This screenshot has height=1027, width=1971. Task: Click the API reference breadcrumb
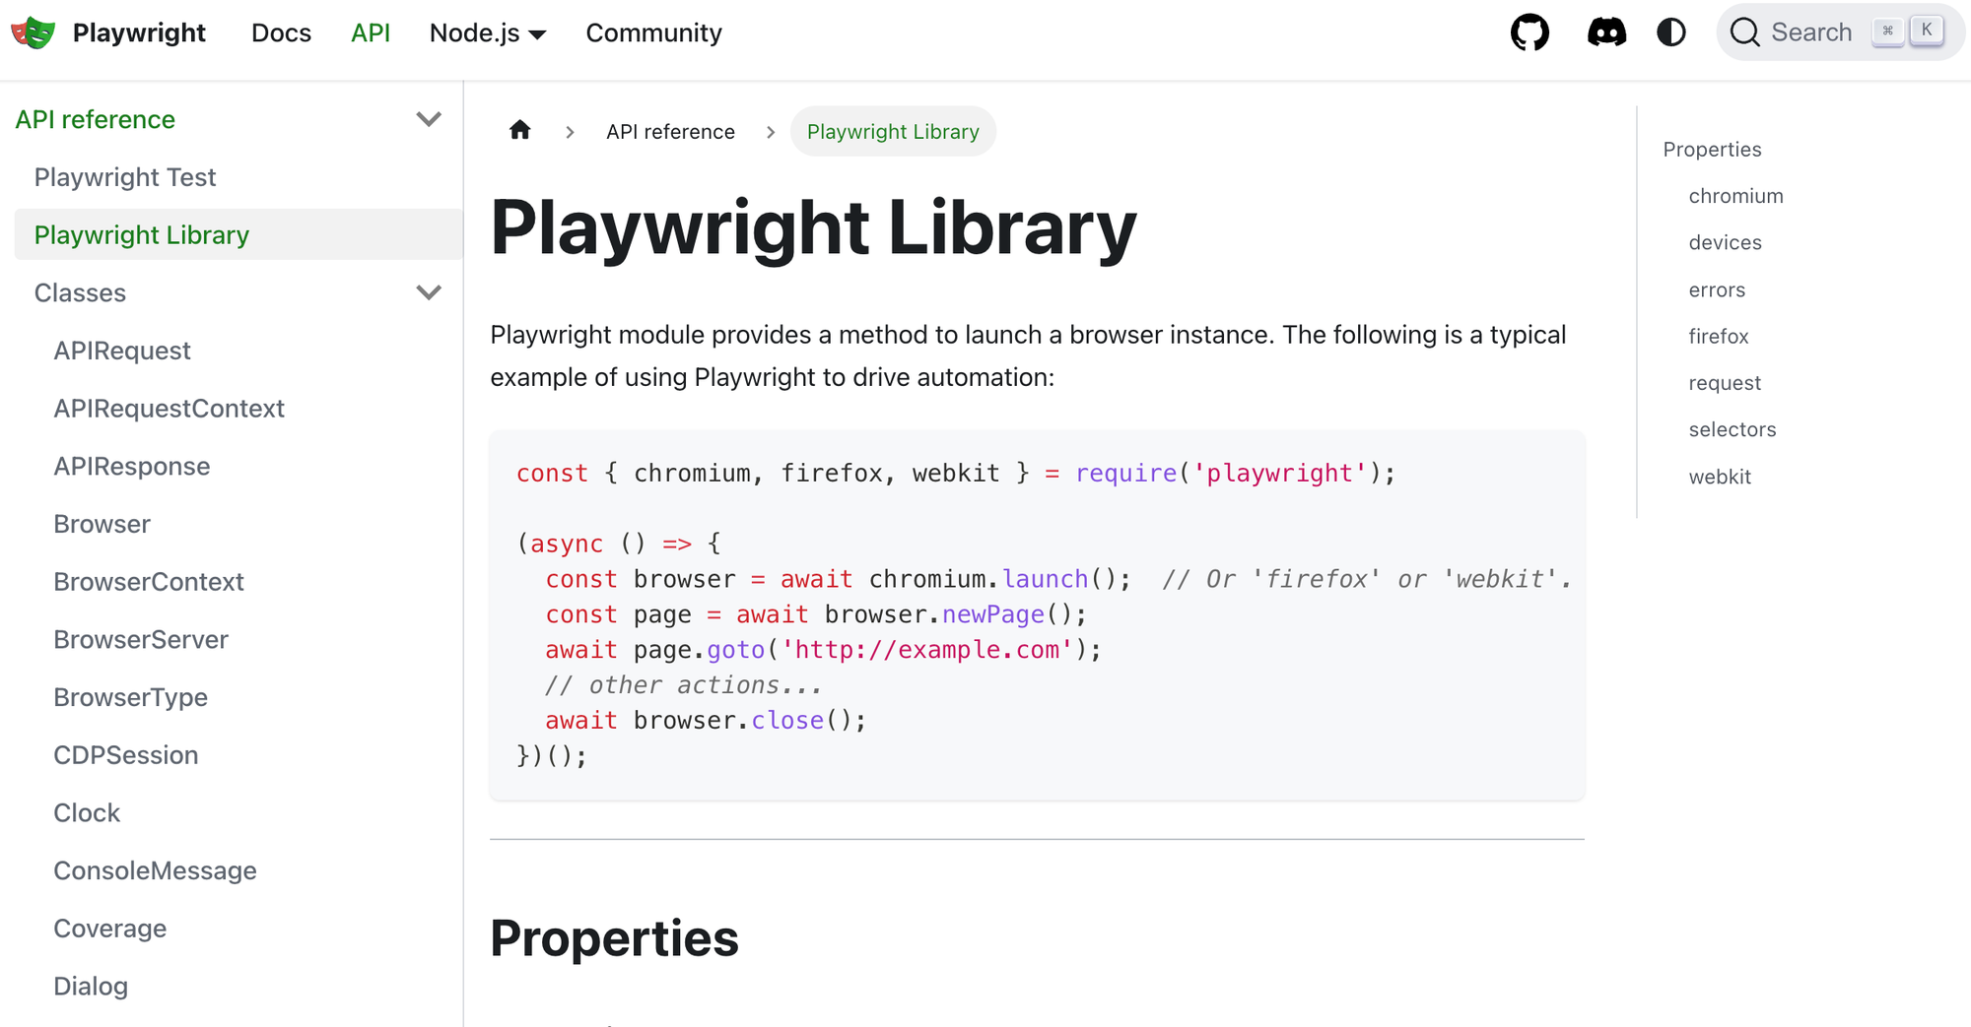tap(670, 131)
